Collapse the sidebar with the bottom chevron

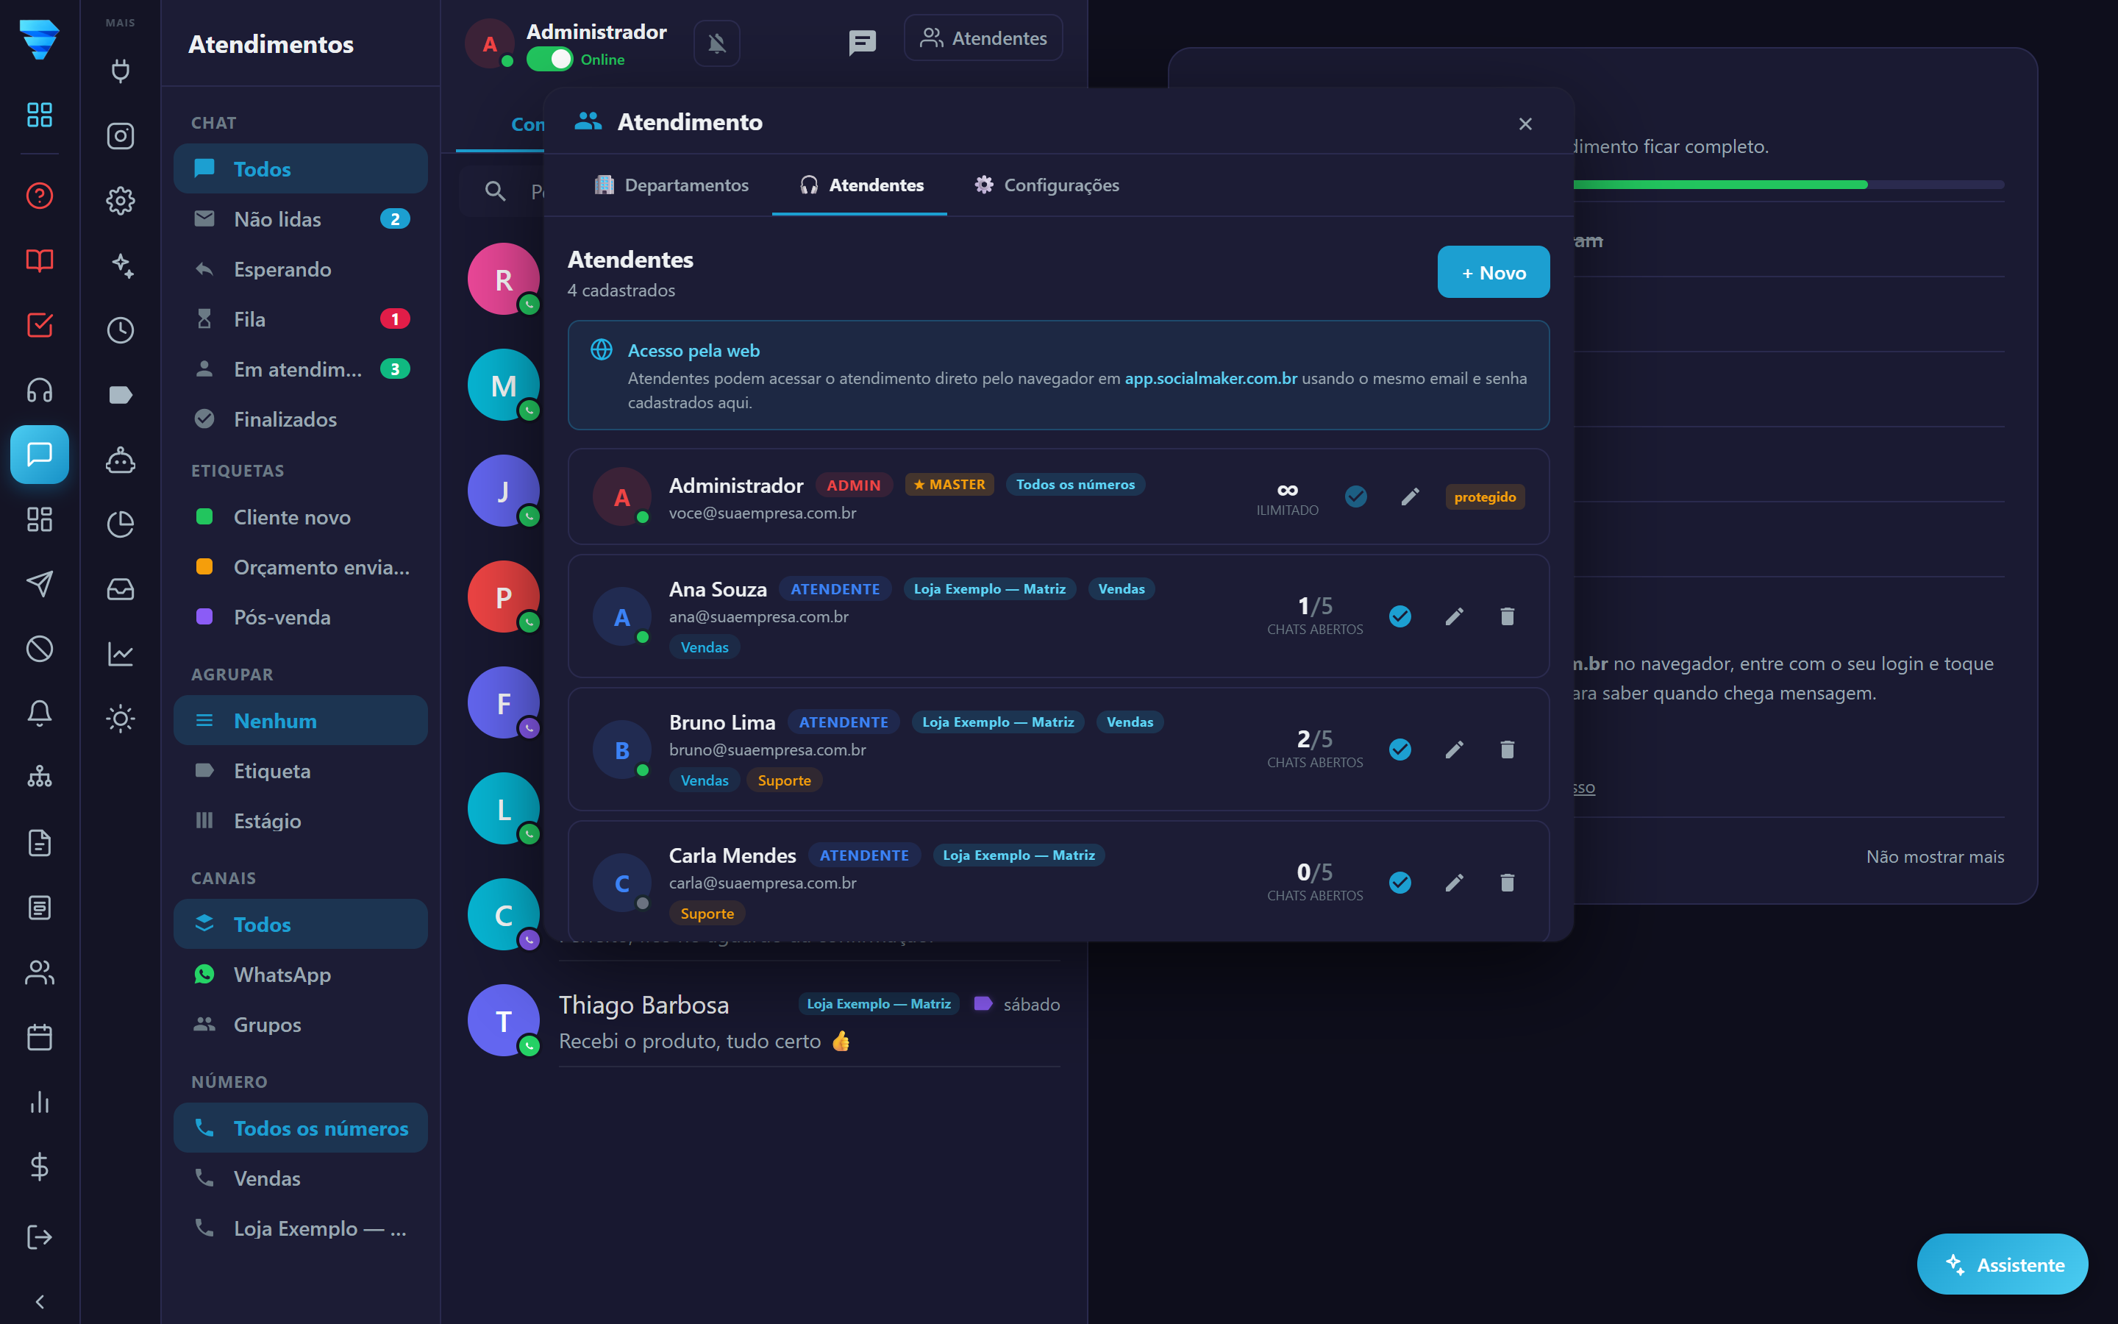coord(40,1302)
